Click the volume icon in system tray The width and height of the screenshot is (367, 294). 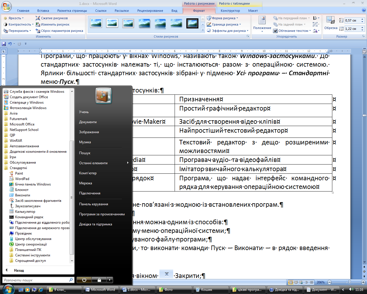pos(351,289)
